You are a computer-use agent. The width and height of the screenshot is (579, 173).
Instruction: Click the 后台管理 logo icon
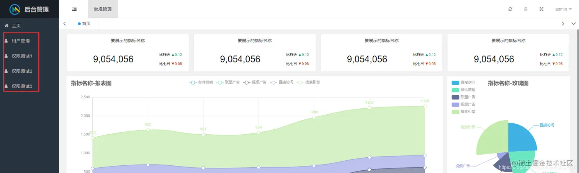15,9
